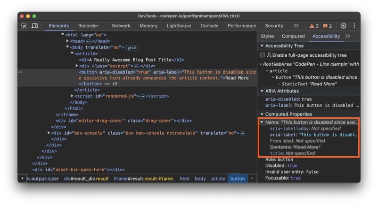The height and width of the screenshot is (206, 378).
Task: Switch to the Styles sidebar tab
Action: pyautogui.click(x=267, y=36)
